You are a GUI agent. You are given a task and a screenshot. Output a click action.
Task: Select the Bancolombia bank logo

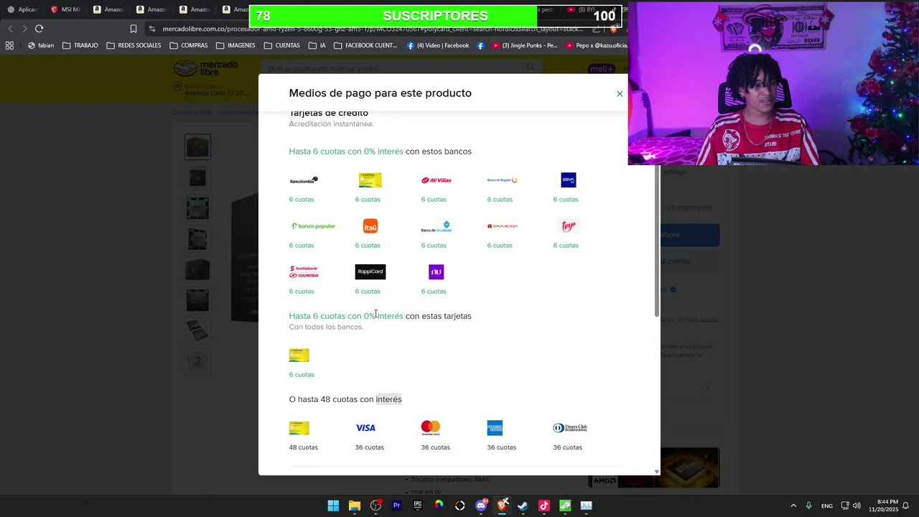point(304,180)
